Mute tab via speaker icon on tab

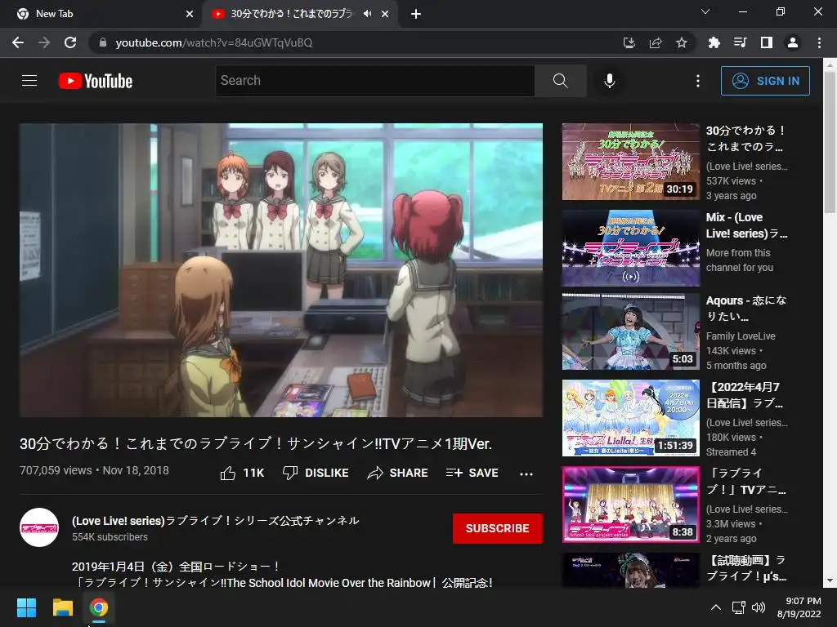point(367,14)
